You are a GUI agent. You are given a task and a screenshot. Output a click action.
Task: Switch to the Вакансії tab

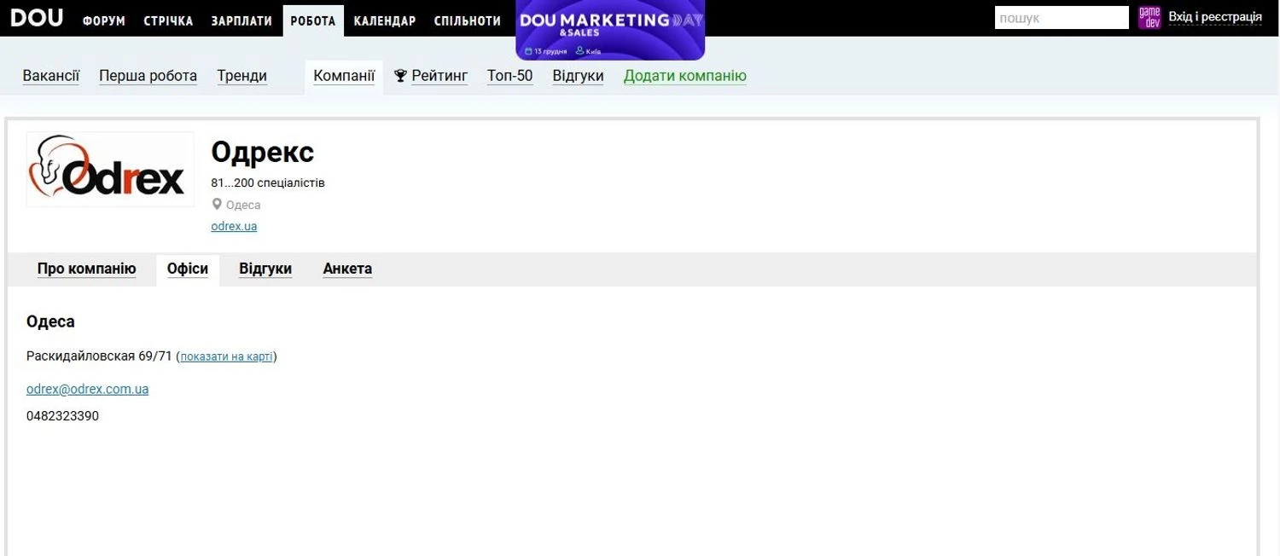pos(51,76)
